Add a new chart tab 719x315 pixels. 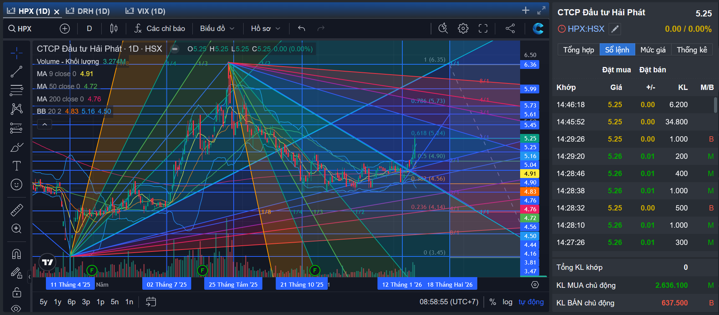[526, 11]
